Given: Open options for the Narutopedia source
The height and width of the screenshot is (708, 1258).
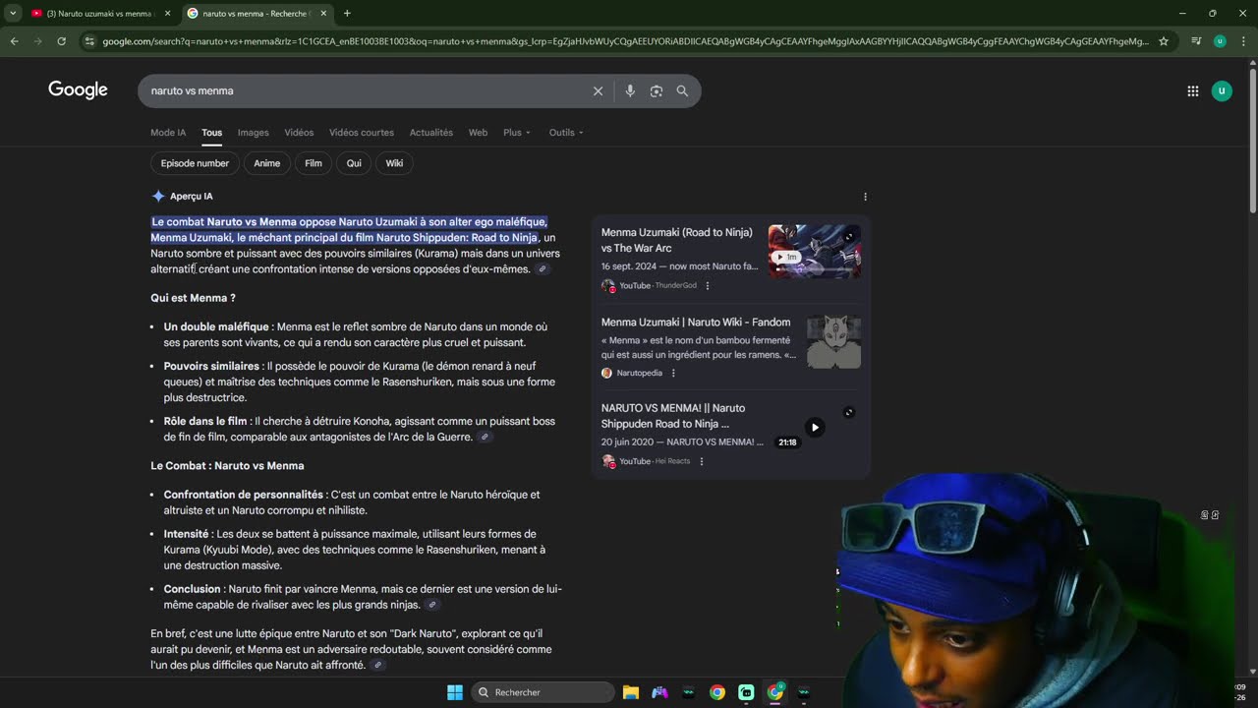Looking at the screenshot, I should [x=673, y=374].
